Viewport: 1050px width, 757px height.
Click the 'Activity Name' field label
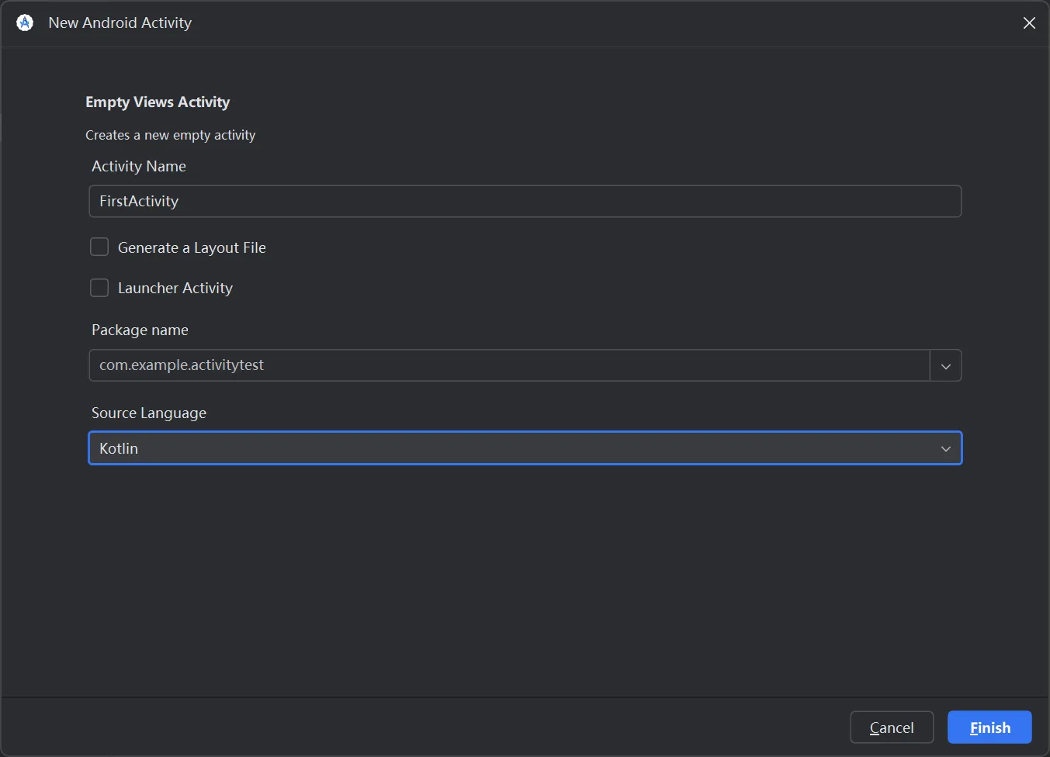pyautogui.click(x=139, y=167)
